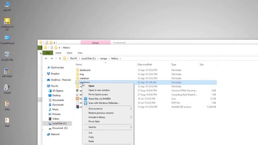Open the This PC desktop icon
The image size is (258, 145).
(7, 6)
